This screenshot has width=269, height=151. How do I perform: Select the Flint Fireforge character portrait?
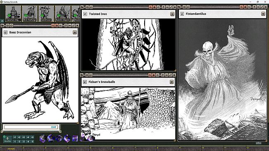click(x=30, y=14)
